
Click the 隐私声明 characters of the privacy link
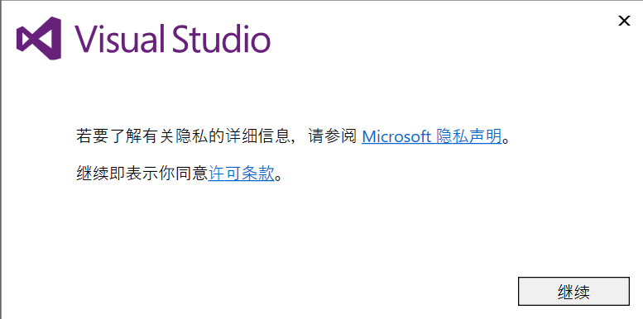click(x=469, y=136)
